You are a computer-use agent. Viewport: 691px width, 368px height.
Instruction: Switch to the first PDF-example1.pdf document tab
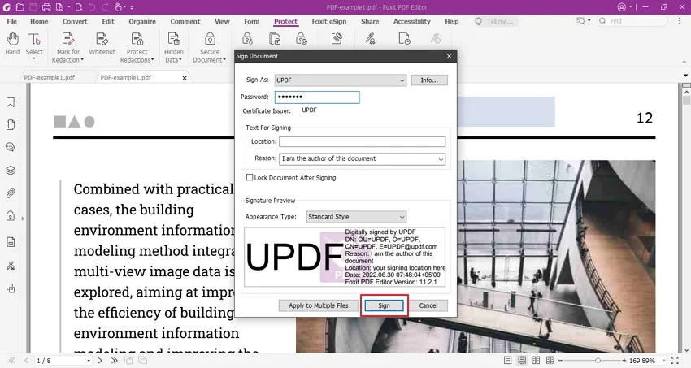point(50,77)
